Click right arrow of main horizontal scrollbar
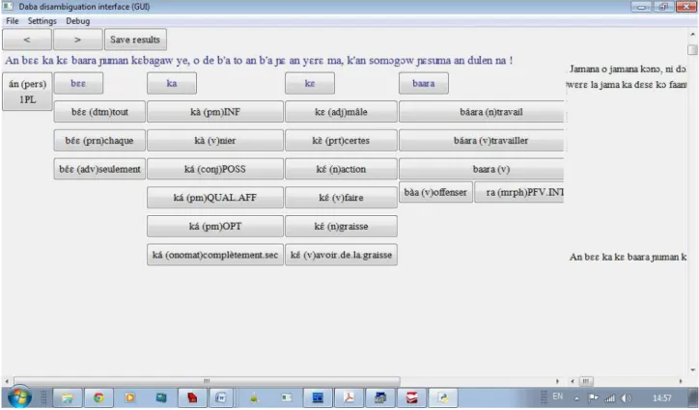The width and height of the screenshot is (699, 410). 557,381
